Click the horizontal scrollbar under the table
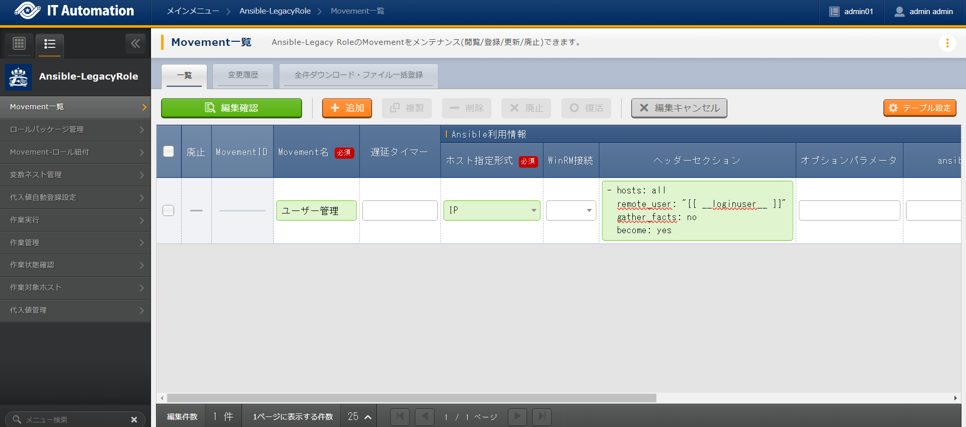This screenshot has width=966, height=427. click(x=411, y=398)
